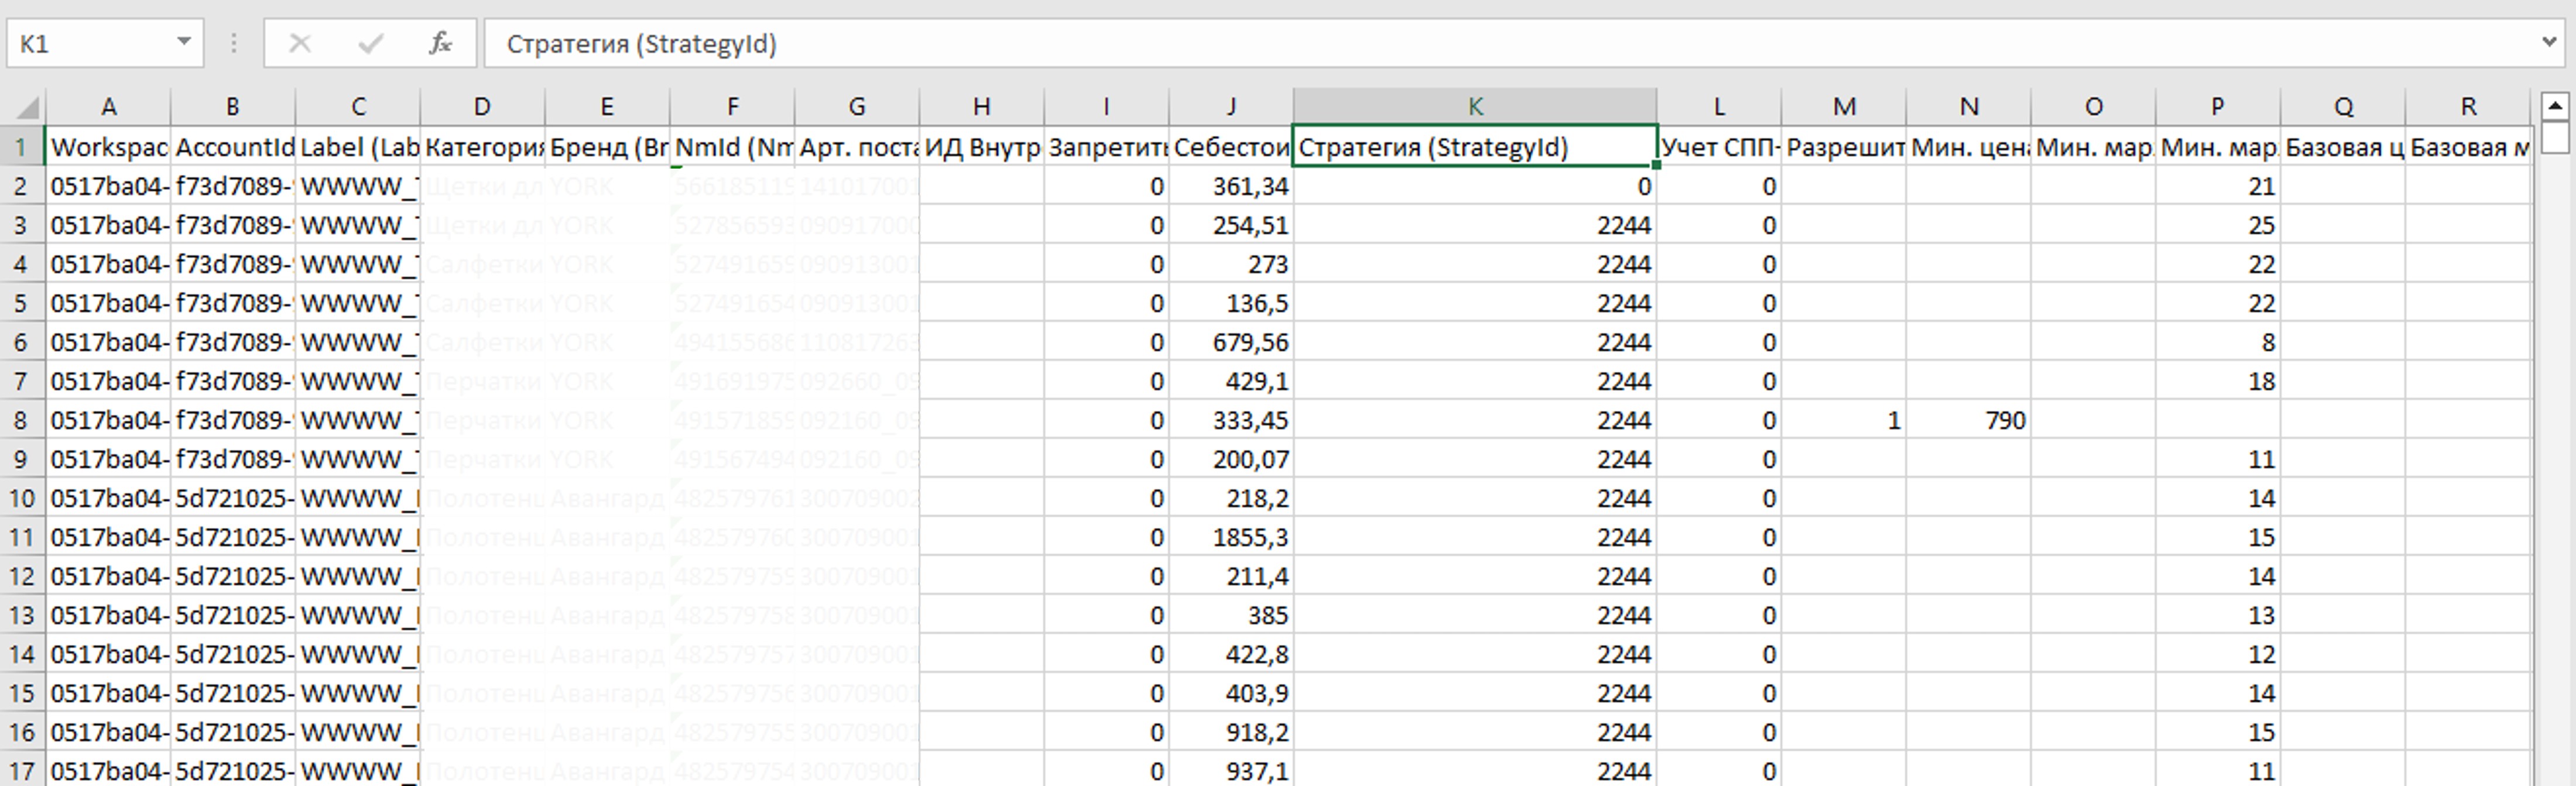Click cell J11 with value 1855,3
This screenshot has height=786, width=2576.
tap(1230, 537)
